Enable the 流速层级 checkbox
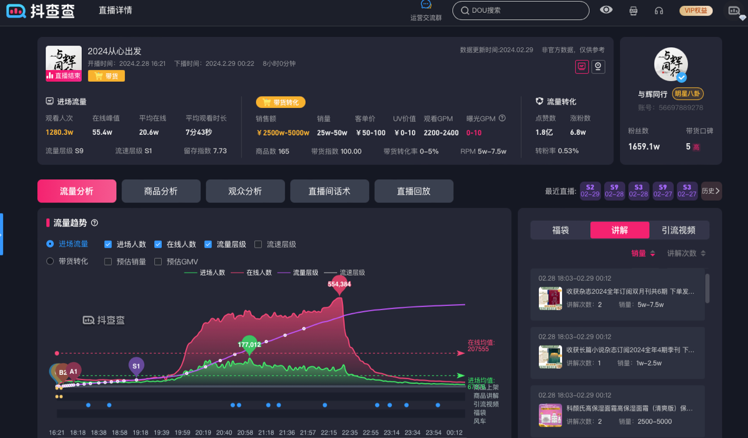This screenshot has width=748, height=438. pos(258,244)
